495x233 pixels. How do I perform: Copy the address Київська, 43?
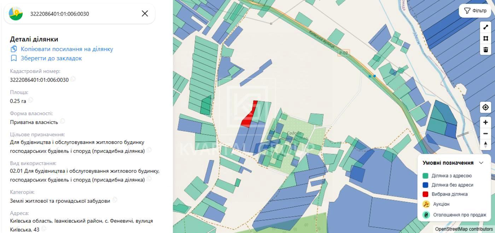44,229
